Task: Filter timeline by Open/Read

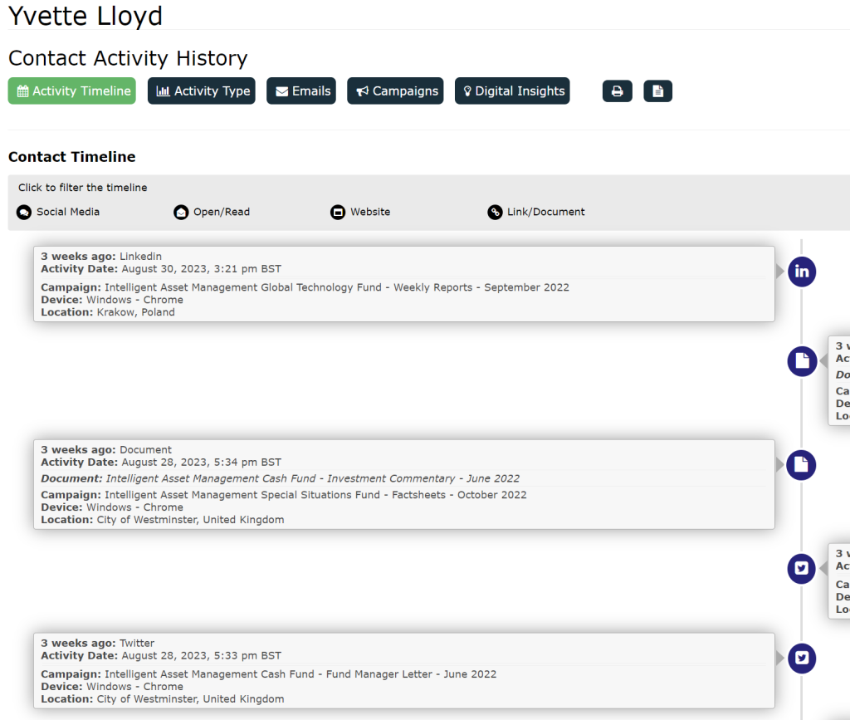Action: [x=221, y=212]
